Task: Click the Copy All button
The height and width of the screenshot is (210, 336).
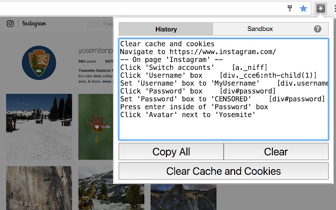Action: 171,152
